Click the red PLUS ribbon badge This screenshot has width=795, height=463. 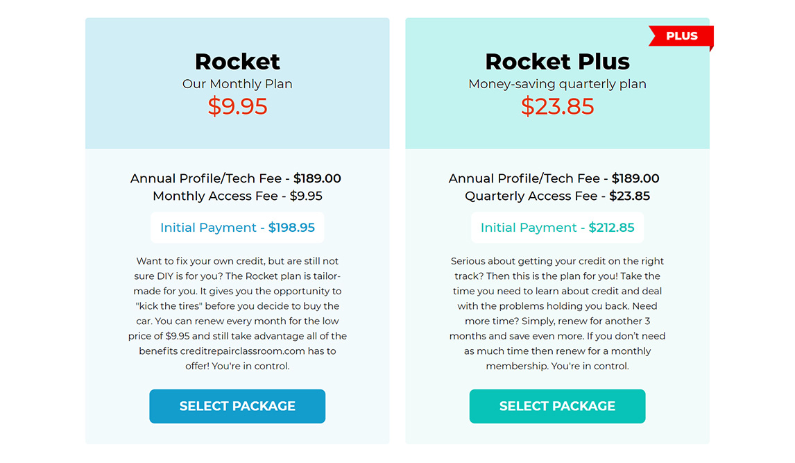coord(681,36)
